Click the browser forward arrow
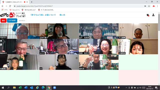Image resolution: width=160 pixels, height=90 pixels. click(x=6, y=6)
